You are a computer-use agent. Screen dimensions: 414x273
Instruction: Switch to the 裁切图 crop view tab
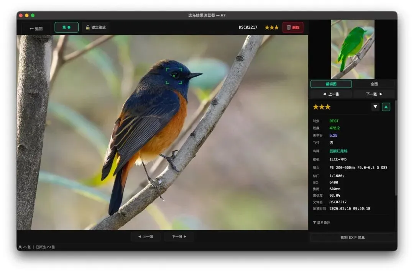[331, 84]
